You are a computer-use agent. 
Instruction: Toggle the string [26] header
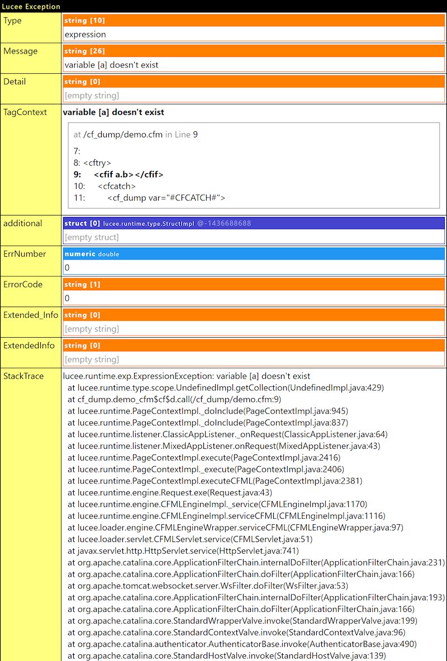[254, 51]
